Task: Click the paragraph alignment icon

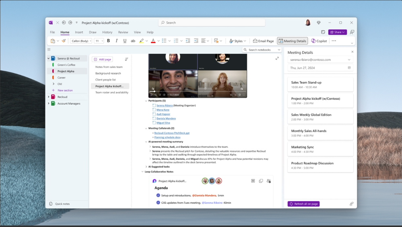Action: click(x=204, y=41)
